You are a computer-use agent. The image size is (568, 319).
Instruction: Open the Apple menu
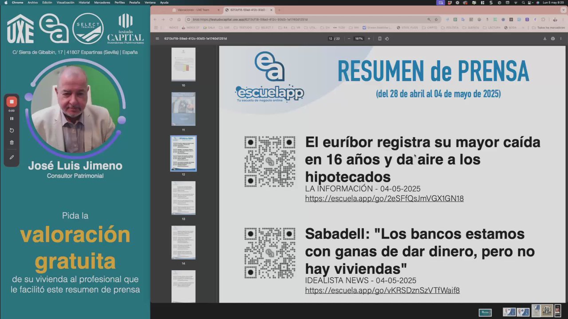(x=6, y=2)
